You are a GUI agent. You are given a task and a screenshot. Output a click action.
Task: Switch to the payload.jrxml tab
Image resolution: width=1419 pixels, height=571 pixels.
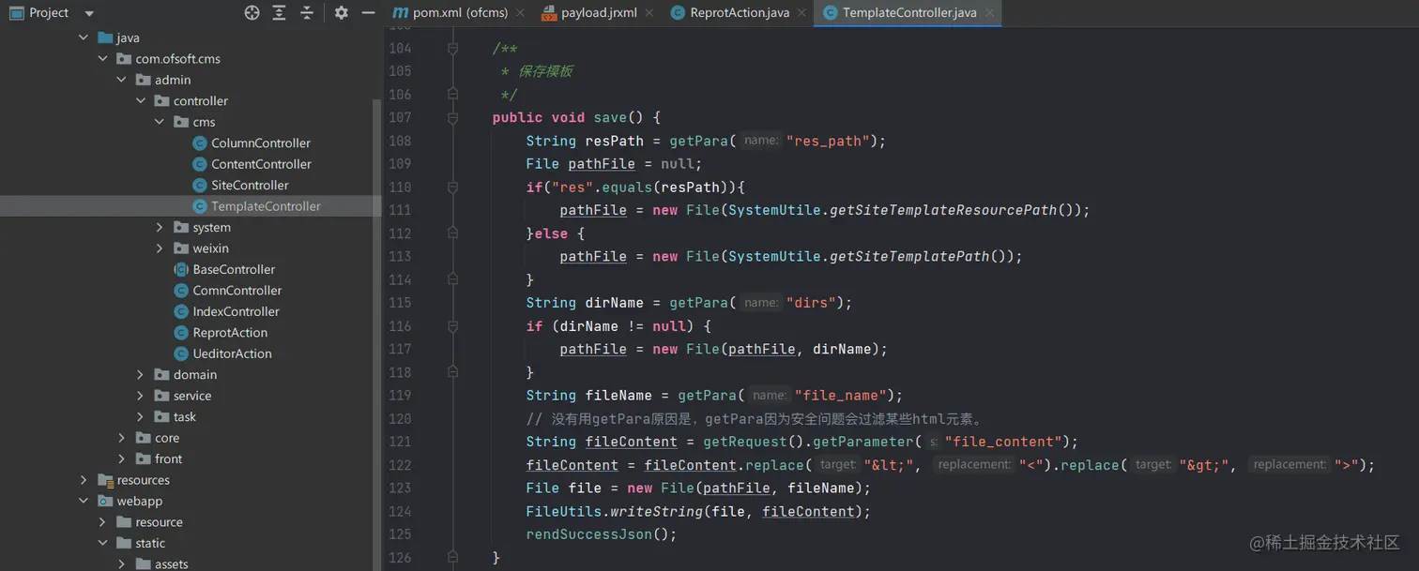click(x=599, y=12)
